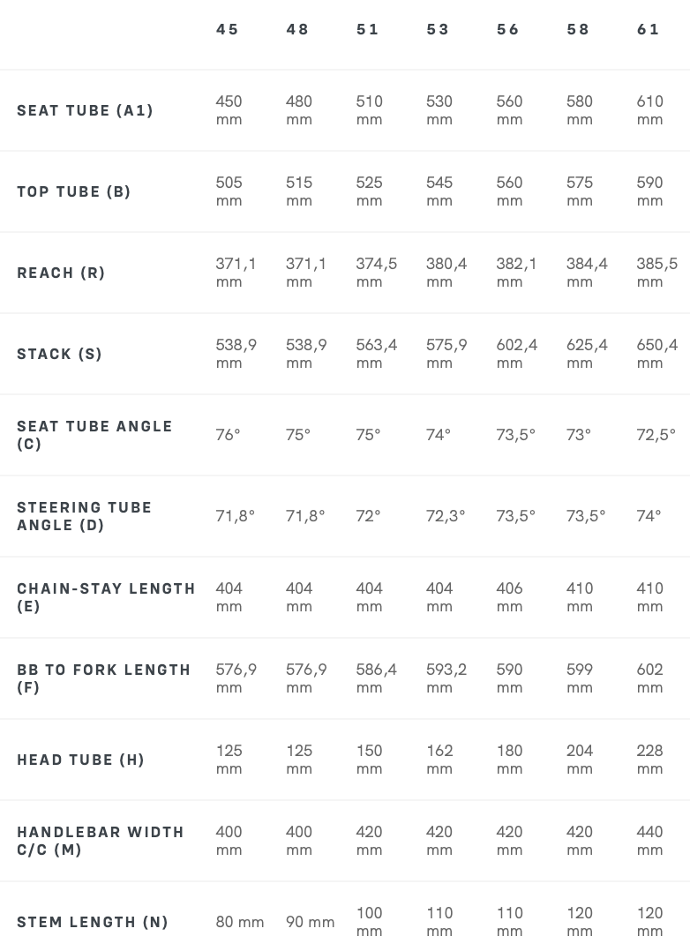The width and height of the screenshot is (690, 951).
Task: Select BB TO FORK LENGTH (F) label
Action: [104, 678]
